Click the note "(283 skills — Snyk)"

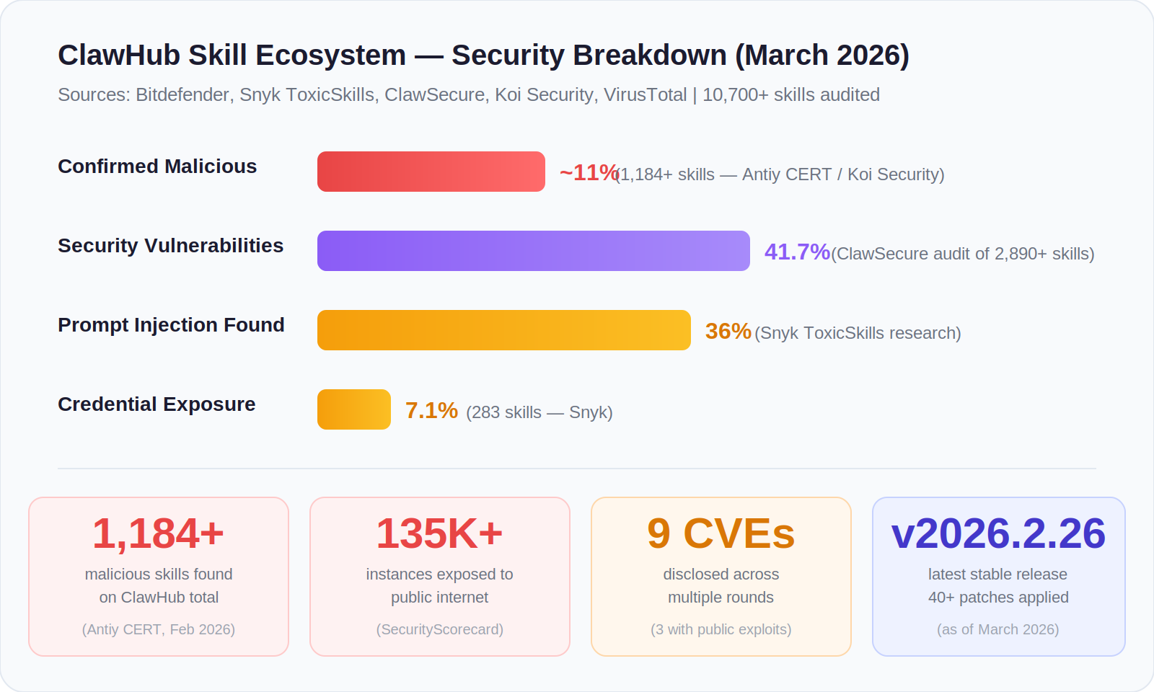pos(539,412)
